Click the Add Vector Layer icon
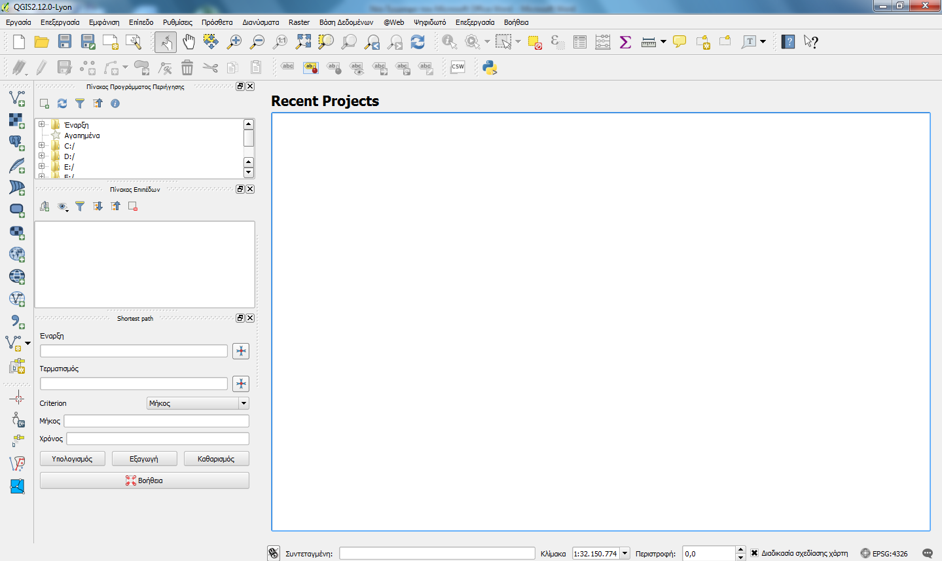 click(x=17, y=98)
